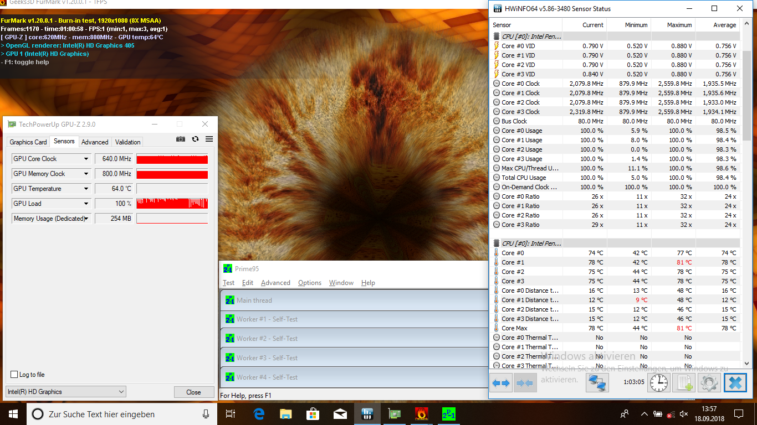Open the Prime95 Options menu
Image resolution: width=757 pixels, height=425 pixels.
pyautogui.click(x=310, y=283)
